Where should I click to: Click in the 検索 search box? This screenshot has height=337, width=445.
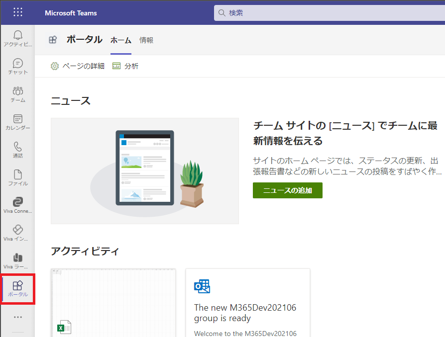click(329, 13)
